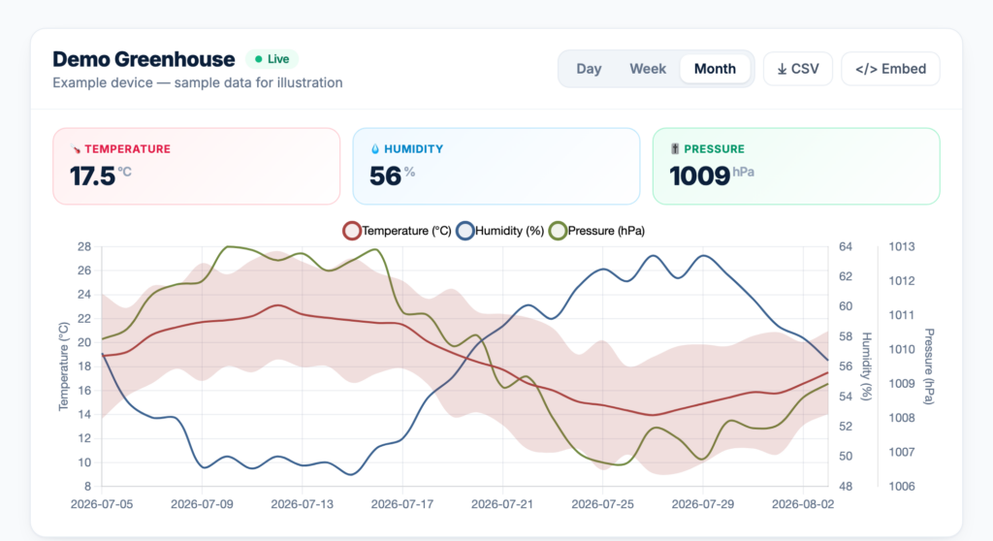Click the green Pressure legend circle swatch
993x541 pixels.
pyautogui.click(x=558, y=231)
